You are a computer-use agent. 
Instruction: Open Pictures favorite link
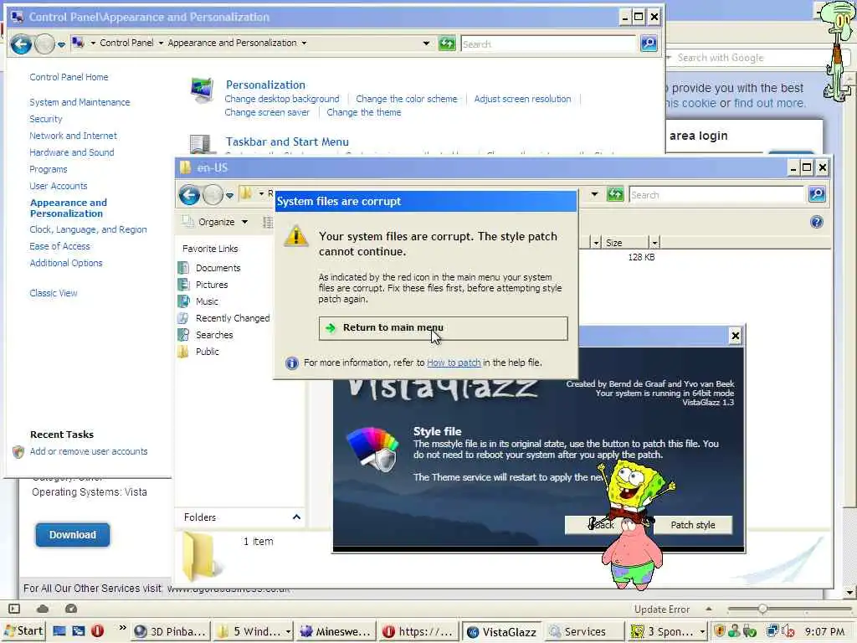(212, 285)
